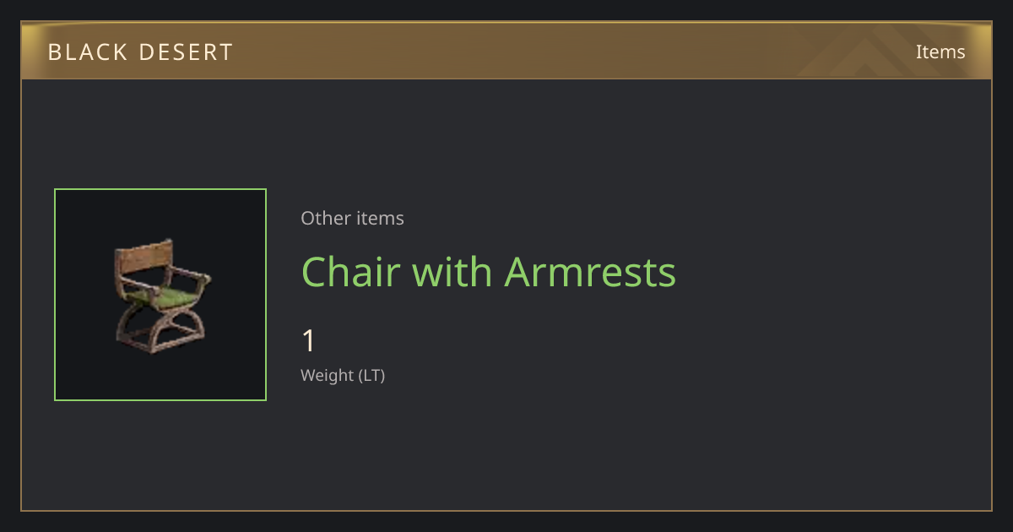Click the chair's armrest
This screenshot has width=1013, height=532.
coord(190,276)
